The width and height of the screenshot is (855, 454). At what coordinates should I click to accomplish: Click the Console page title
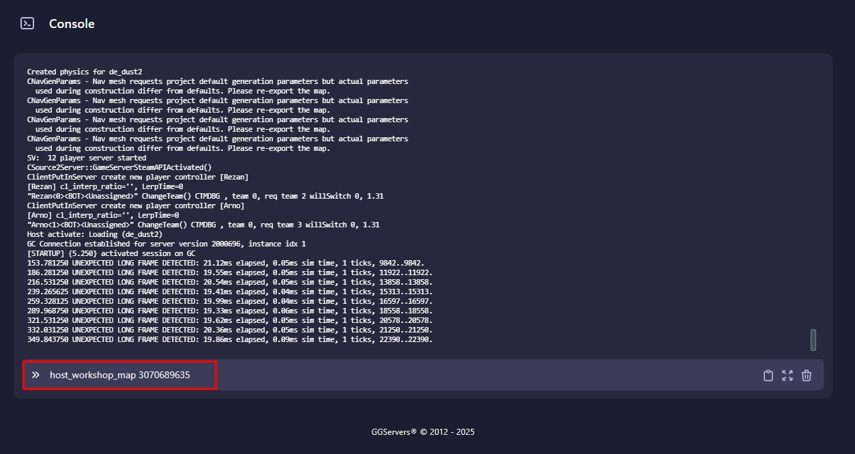(x=72, y=24)
